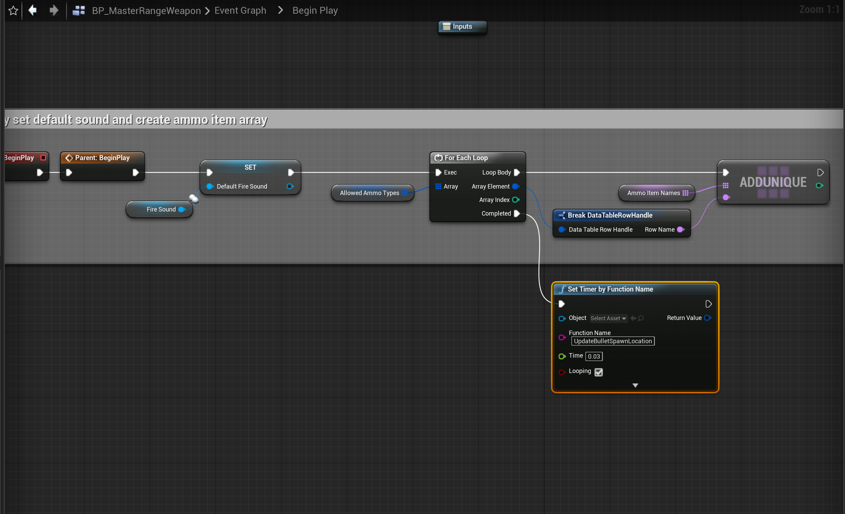The image size is (845, 514).
Task: Click the Parent: BeginPlay node diamond icon
Action: [x=69, y=158]
